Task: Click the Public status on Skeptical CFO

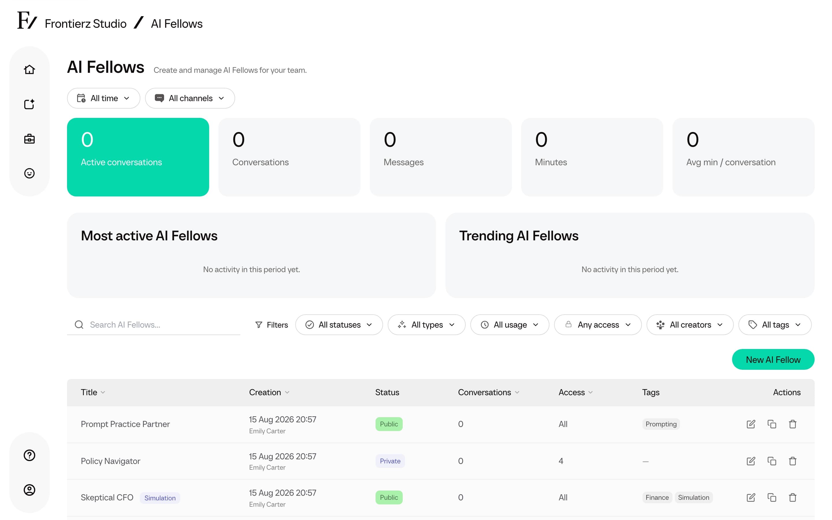Action: click(389, 497)
